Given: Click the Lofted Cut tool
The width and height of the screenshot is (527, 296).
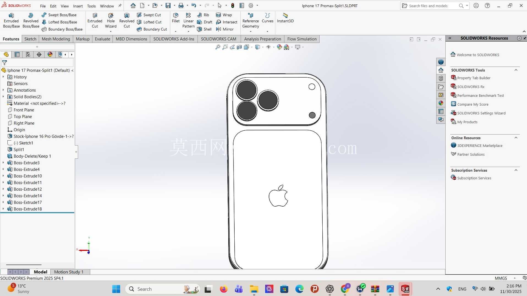Looking at the screenshot, I should click(x=149, y=22).
